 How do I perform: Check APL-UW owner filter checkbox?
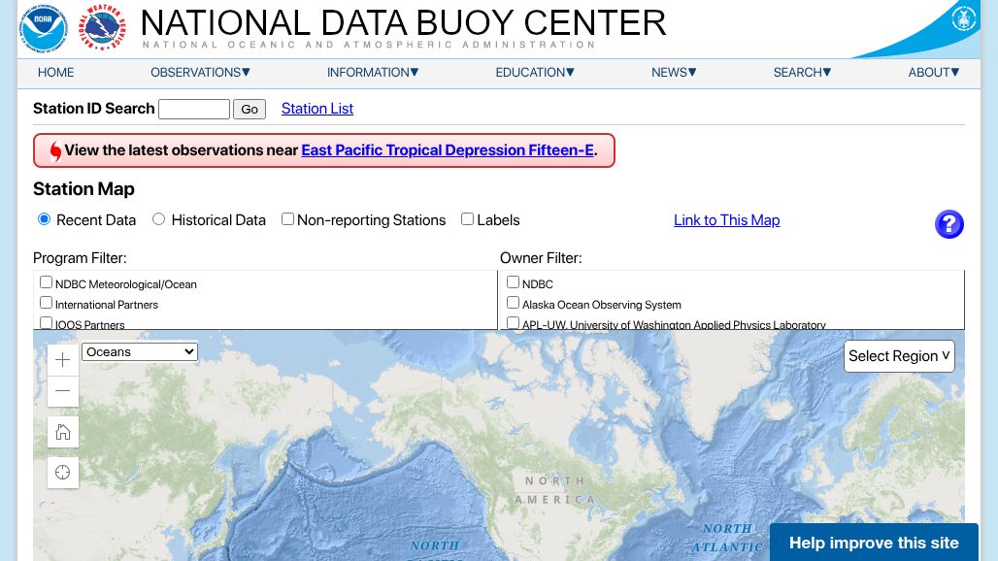point(513,322)
